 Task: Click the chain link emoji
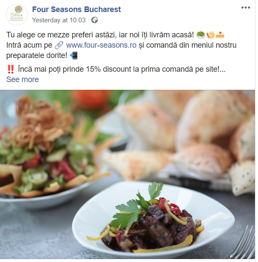coord(59,45)
